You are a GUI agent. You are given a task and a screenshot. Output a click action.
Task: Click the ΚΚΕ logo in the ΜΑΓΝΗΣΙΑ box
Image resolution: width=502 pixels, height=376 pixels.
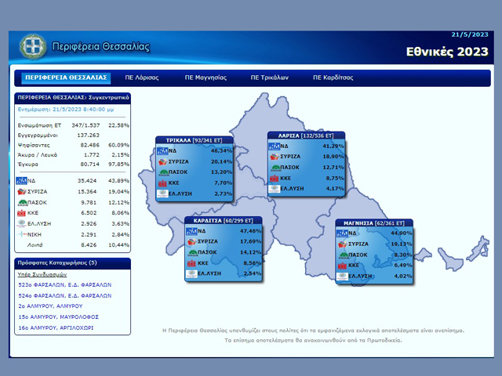click(x=343, y=266)
